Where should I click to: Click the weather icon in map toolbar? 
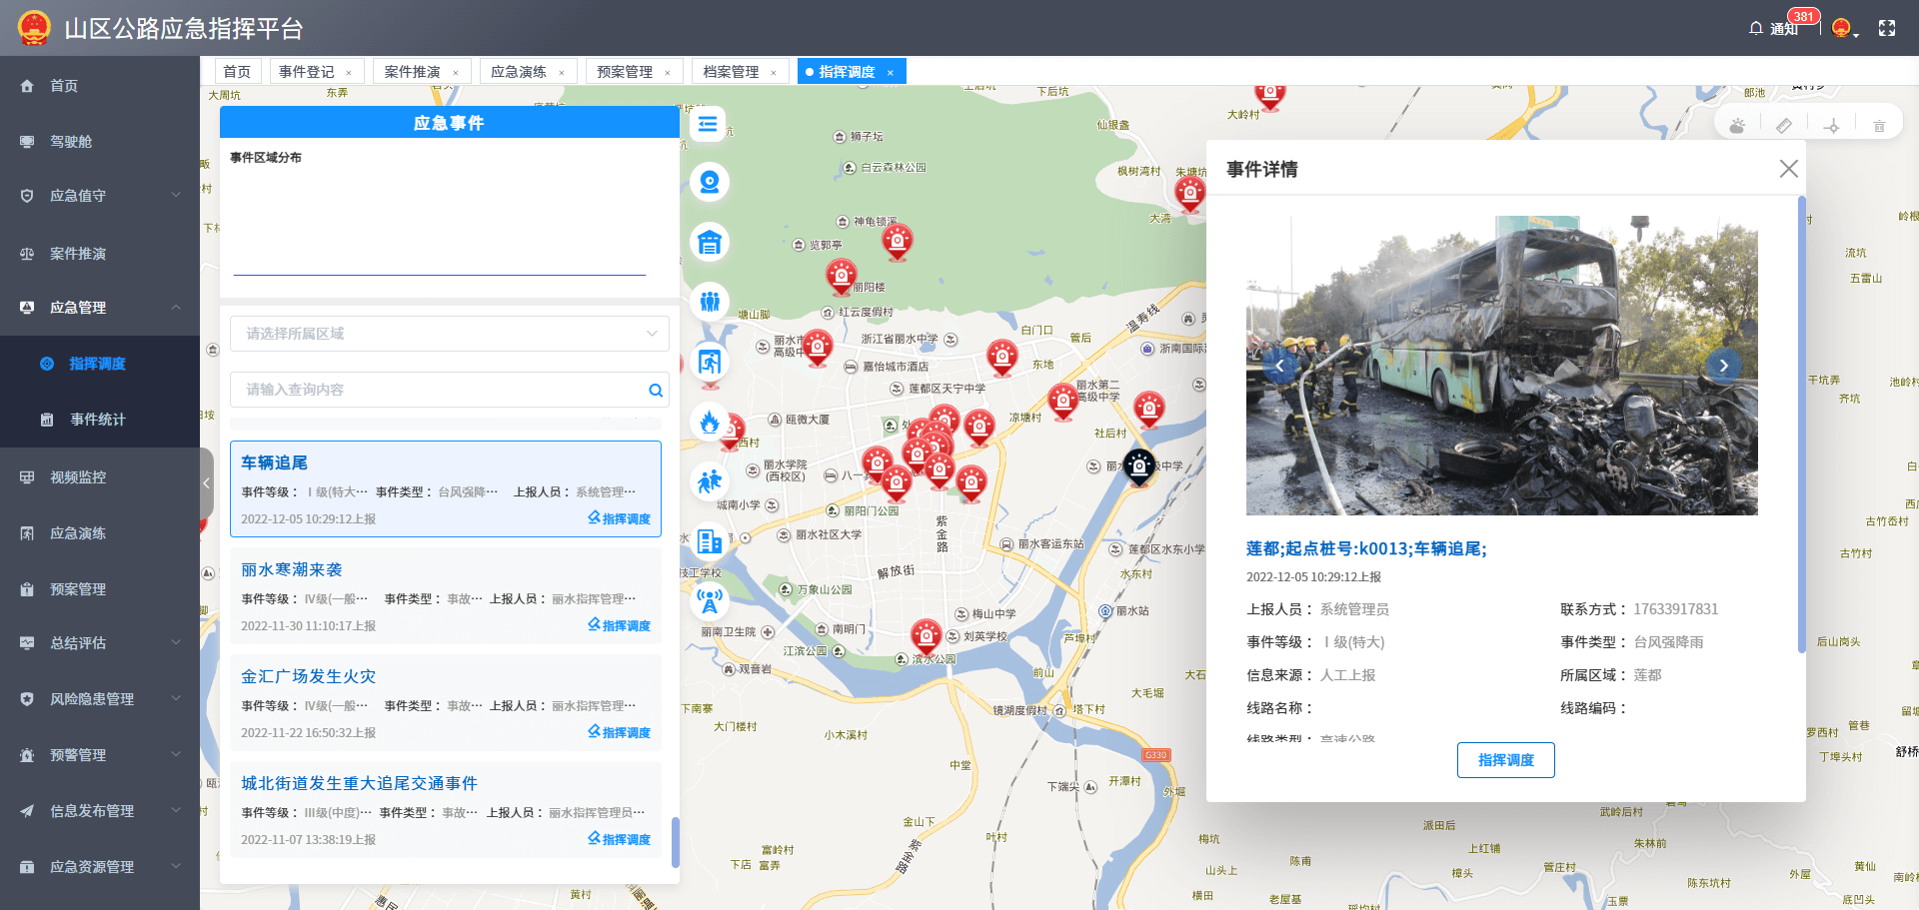(1738, 126)
